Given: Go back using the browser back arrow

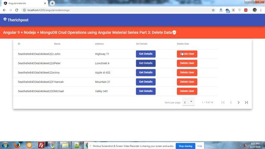Looking at the screenshot, I should pyautogui.click(x=4, y=10).
